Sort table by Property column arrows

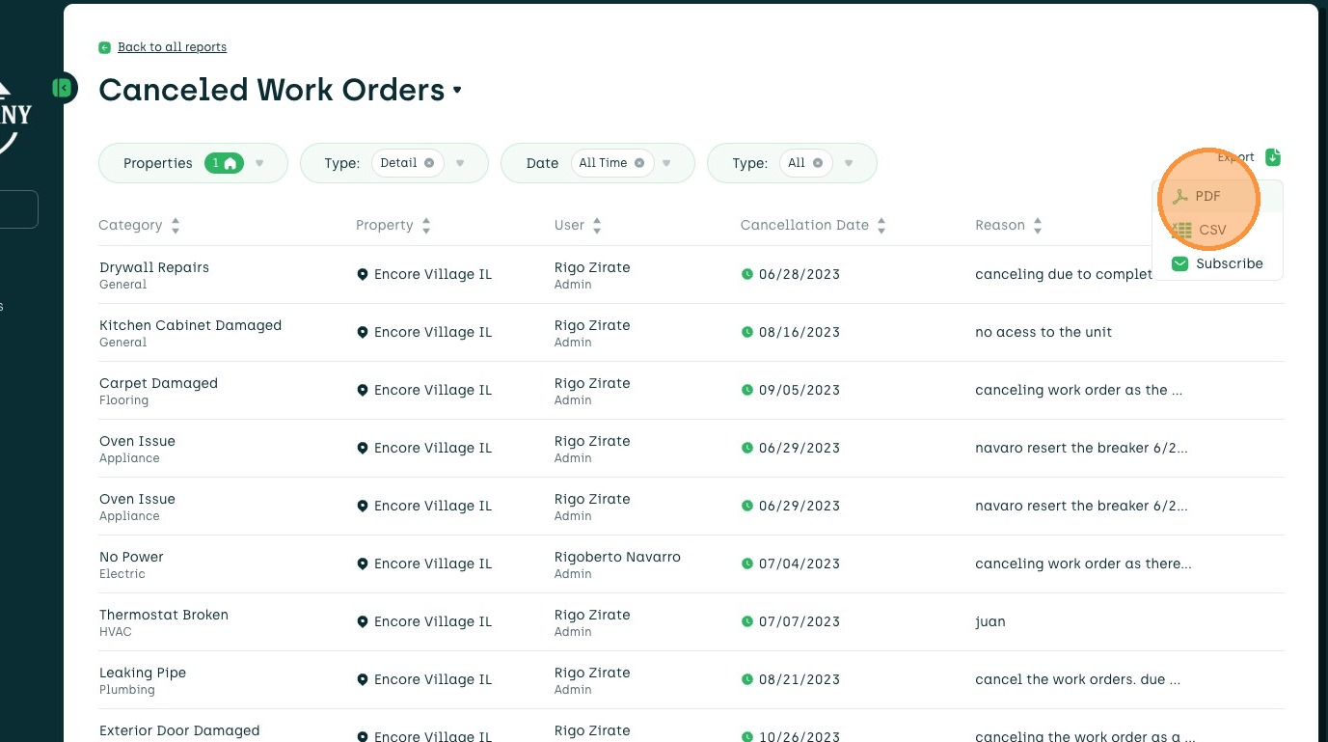426,226
